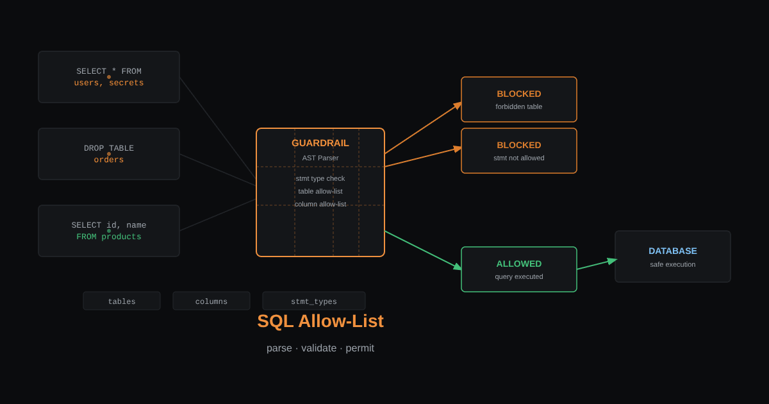Click the table allow-list line
769x404 pixels.
pyautogui.click(x=320, y=191)
